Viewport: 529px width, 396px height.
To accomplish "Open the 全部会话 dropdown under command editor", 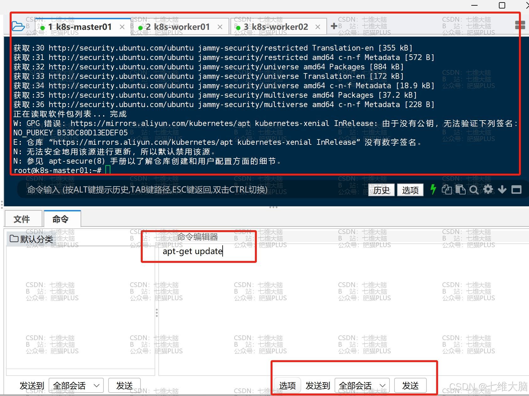I will pyautogui.click(x=362, y=385).
